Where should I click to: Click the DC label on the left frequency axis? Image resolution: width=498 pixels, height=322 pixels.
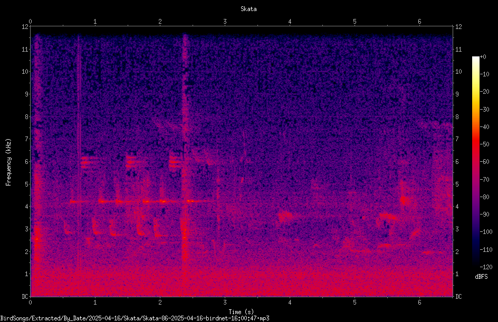coord(25,296)
